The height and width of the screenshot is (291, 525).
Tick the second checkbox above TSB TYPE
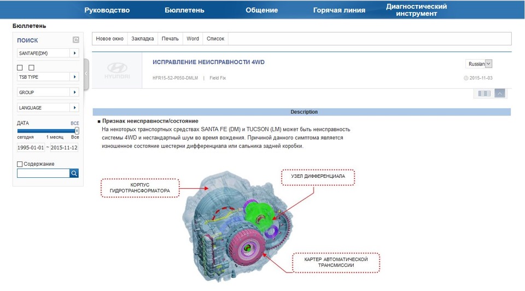coord(32,68)
